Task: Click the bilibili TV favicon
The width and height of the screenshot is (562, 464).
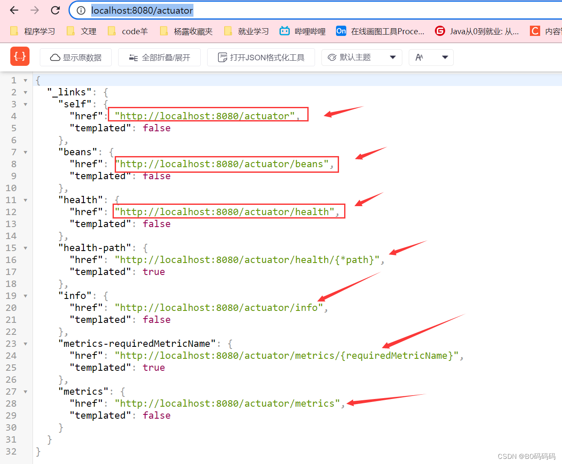Action: tap(285, 31)
